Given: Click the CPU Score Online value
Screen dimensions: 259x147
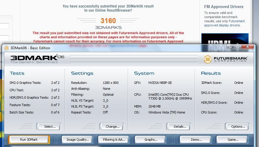Looking at the screenshot, I should click(x=239, y=112).
